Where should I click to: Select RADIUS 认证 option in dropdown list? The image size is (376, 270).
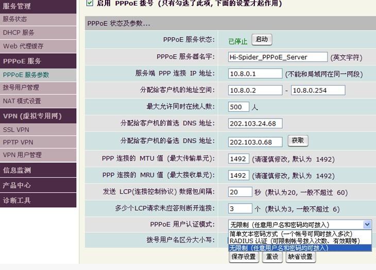pos(300,241)
